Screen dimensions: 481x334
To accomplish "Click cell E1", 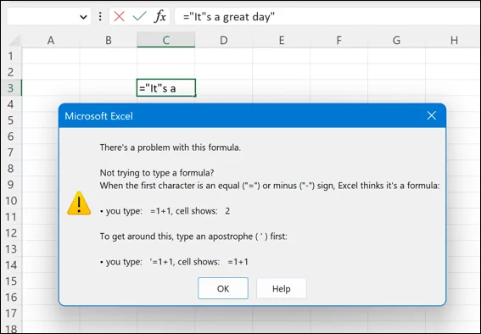I will pos(282,56).
